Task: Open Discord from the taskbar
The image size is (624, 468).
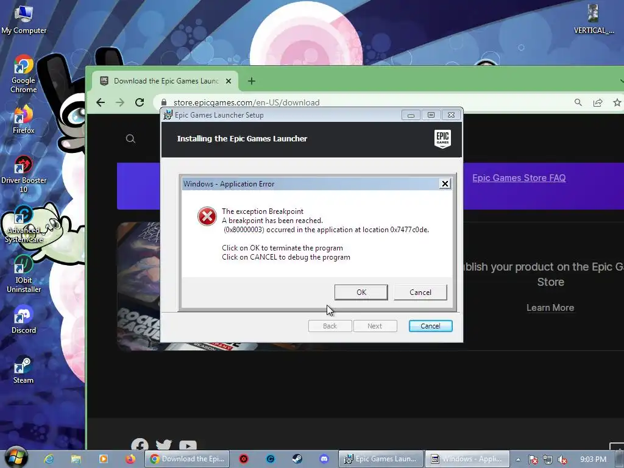Action: click(x=324, y=459)
